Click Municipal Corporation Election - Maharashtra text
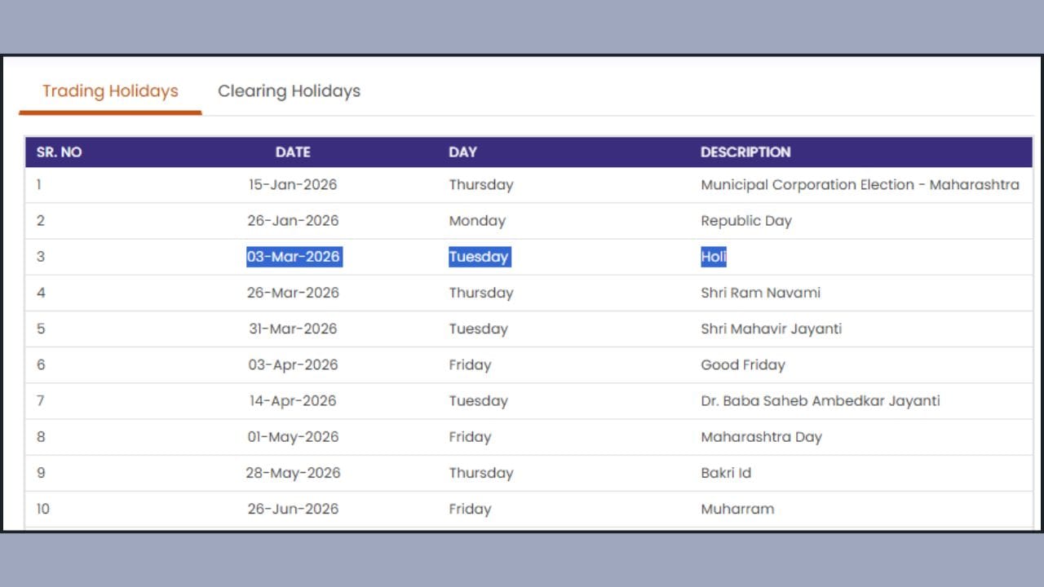Image resolution: width=1044 pixels, height=587 pixels. (x=860, y=185)
